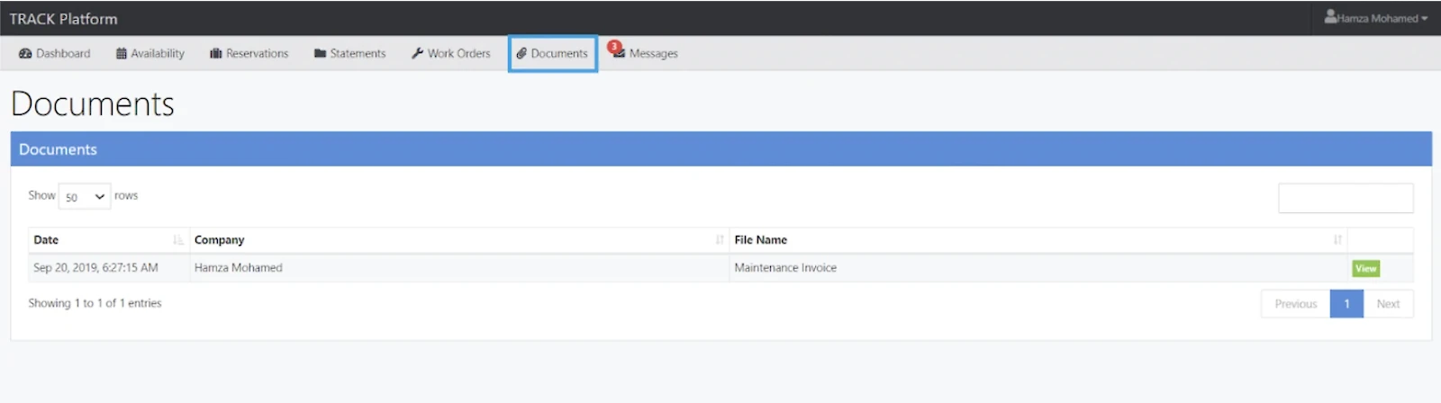The width and height of the screenshot is (1441, 403).
Task: Focus the documents search field
Action: (1346, 198)
